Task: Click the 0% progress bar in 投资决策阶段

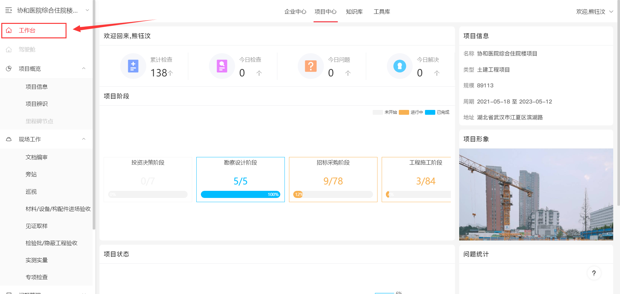Action: tap(148, 194)
